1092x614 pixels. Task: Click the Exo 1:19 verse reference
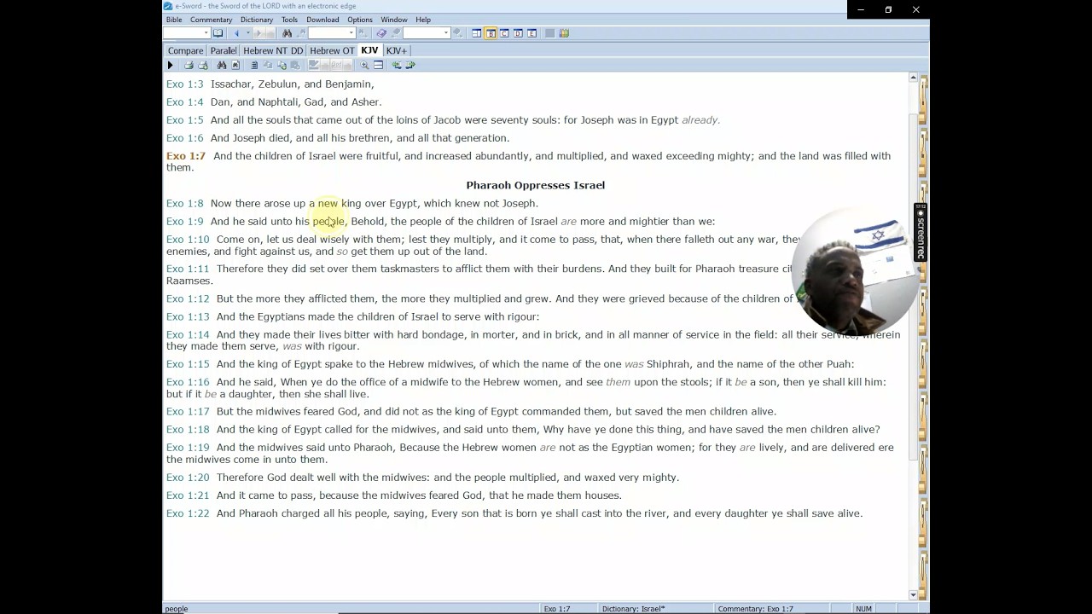[188, 448]
